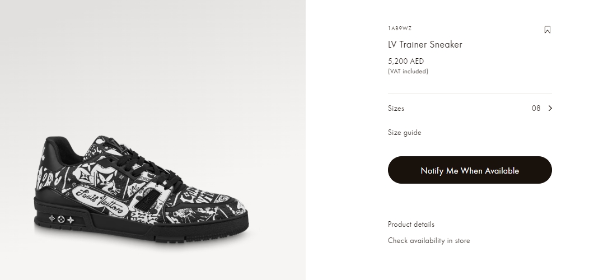
Task: Open the Size guide link
Action: pos(404,133)
